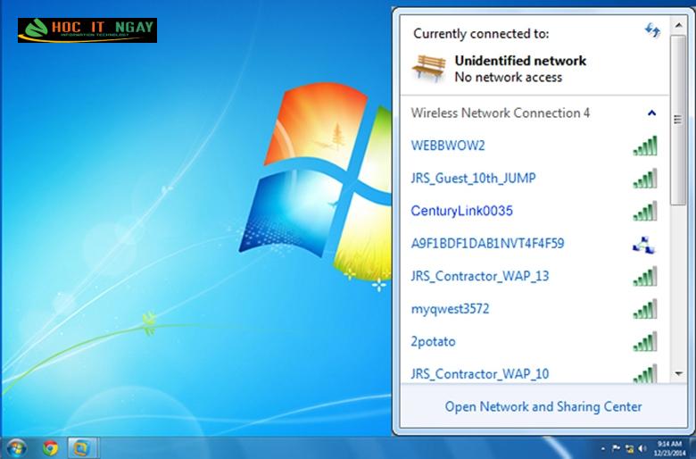Click the signal bars next to JRS_Guest_10th_JUMP
The height and width of the screenshot is (459, 696).
pyautogui.click(x=644, y=179)
